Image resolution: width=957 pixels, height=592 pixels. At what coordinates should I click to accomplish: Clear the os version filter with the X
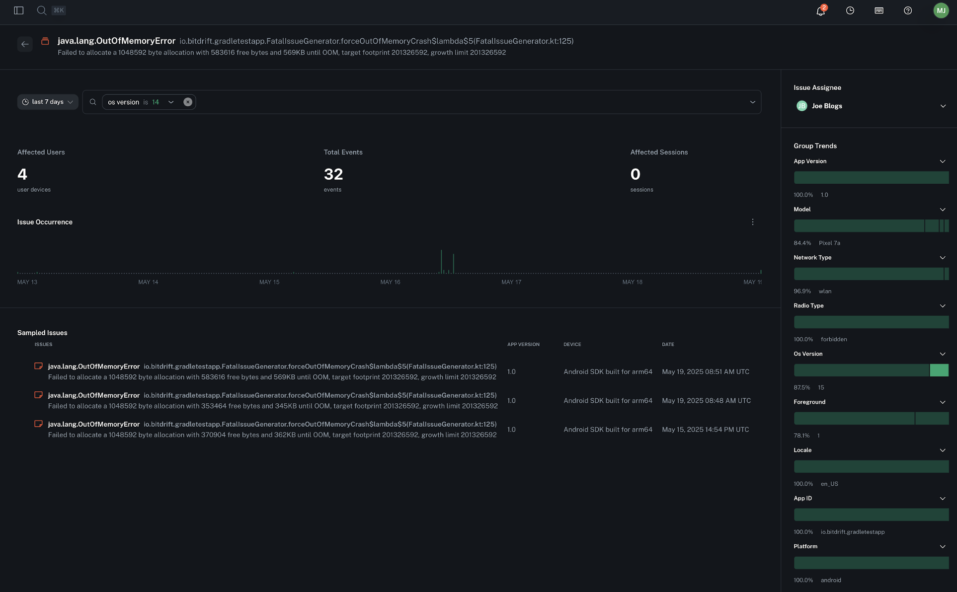click(x=188, y=102)
